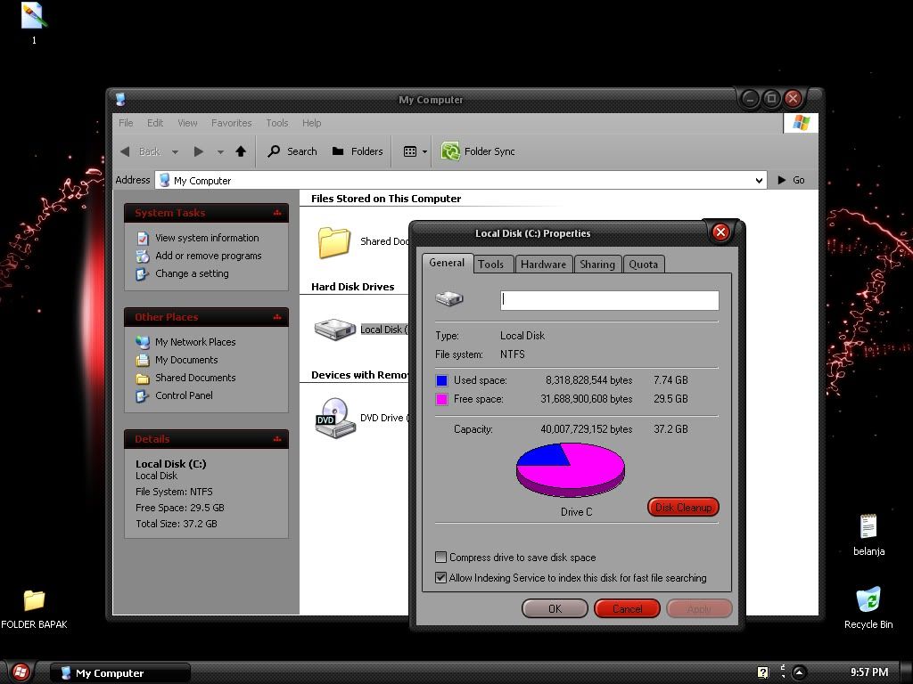Click the magenta Free space swatch
This screenshot has height=684, width=913.
pos(442,399)
